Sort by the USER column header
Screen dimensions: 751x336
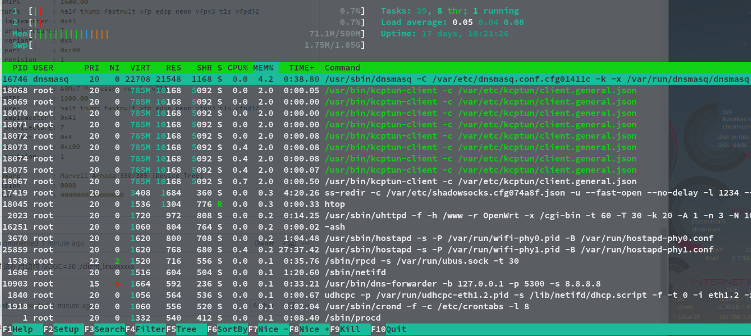pos(43,67)
